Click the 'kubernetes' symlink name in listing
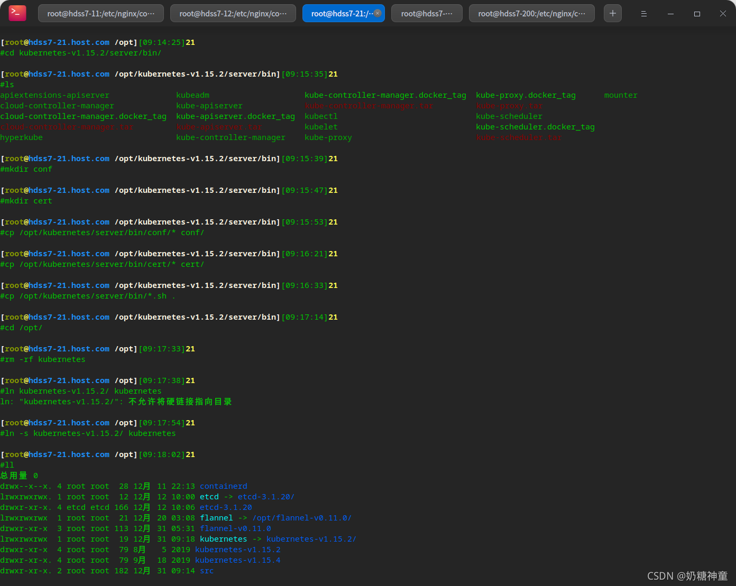Screen dimensions: 736x586 [224, 539]
